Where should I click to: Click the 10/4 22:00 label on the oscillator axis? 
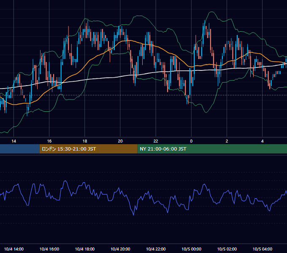(156, 249)
